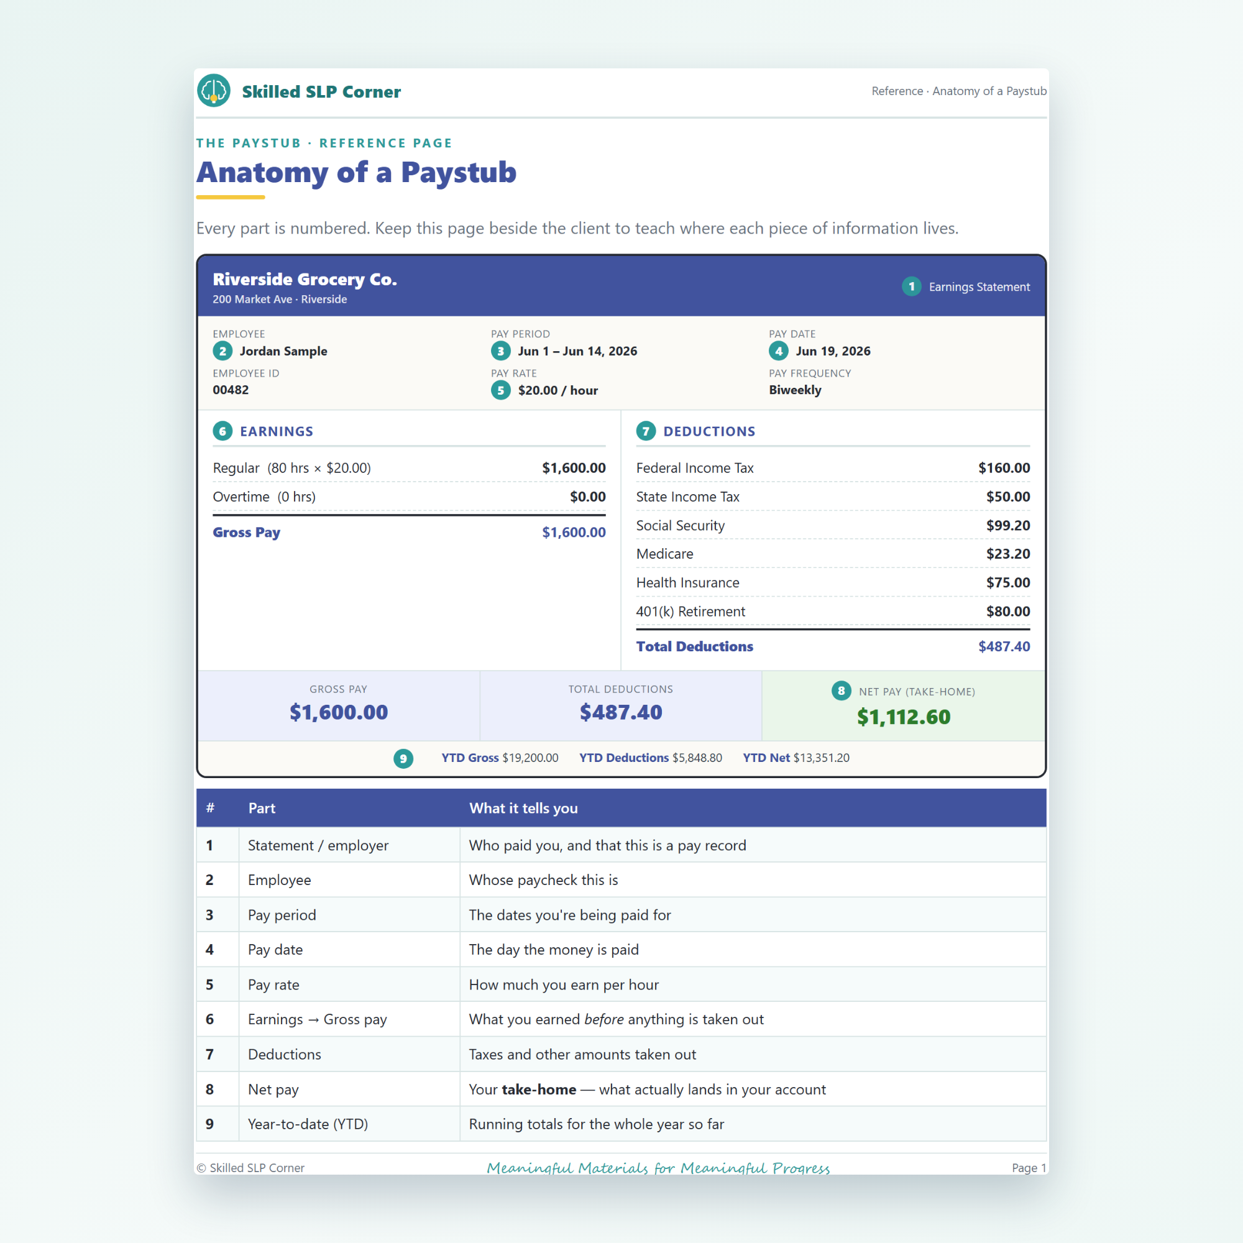
Task: Click the 'Statement / employer' table cell
Action: (x=349, y=845)
